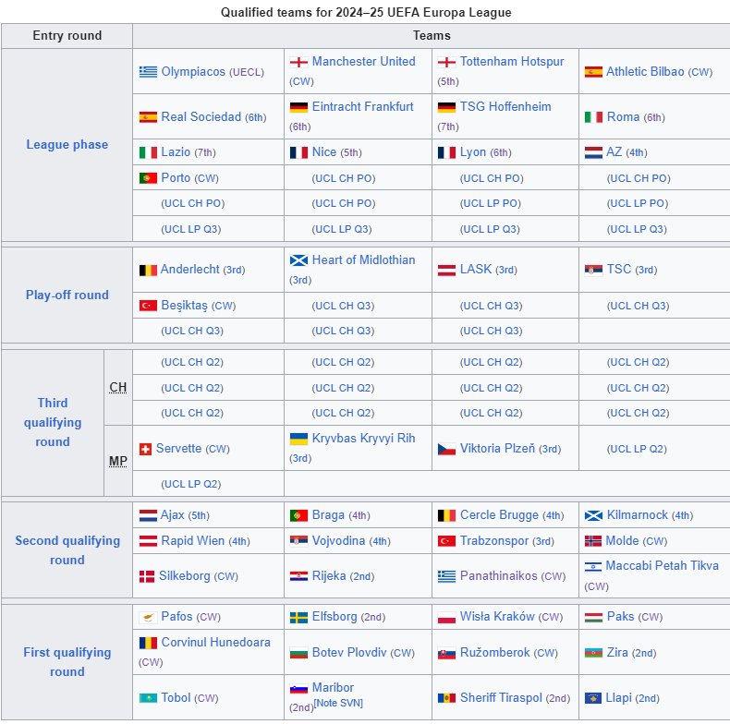The height and width of the screenshot is (724, 730).
Task: Click the Ukrainian flag beside Kryvbas Kryvyi Rih
Action: 298,439
